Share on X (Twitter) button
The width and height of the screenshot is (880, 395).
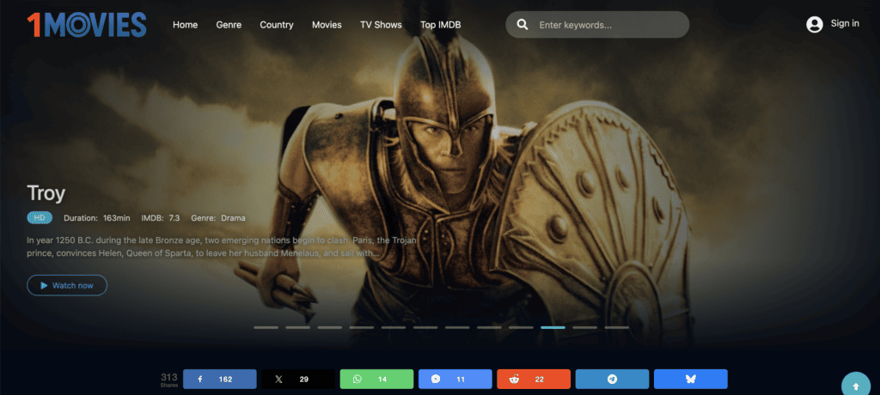tap(298, 380)
